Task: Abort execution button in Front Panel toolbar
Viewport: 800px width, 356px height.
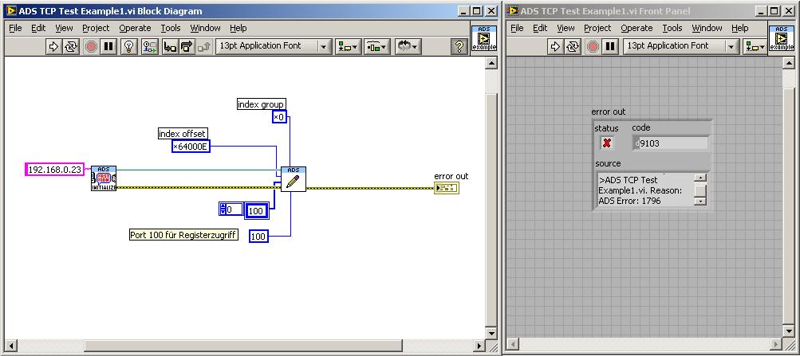Action: pos(593,47)
